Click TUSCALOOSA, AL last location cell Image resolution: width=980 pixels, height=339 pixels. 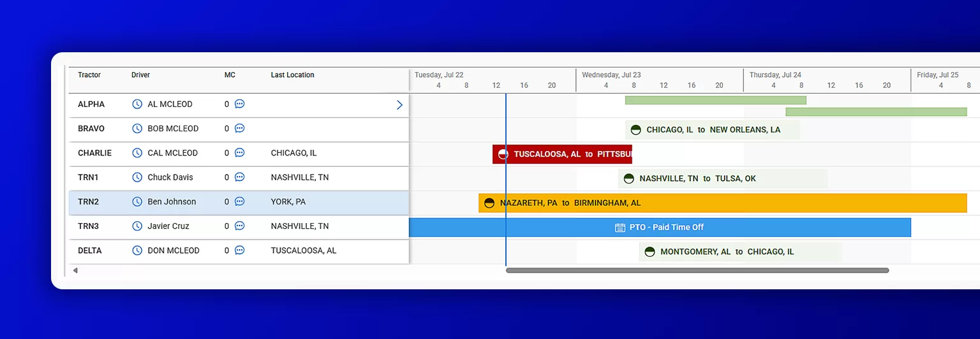(304, 250)
